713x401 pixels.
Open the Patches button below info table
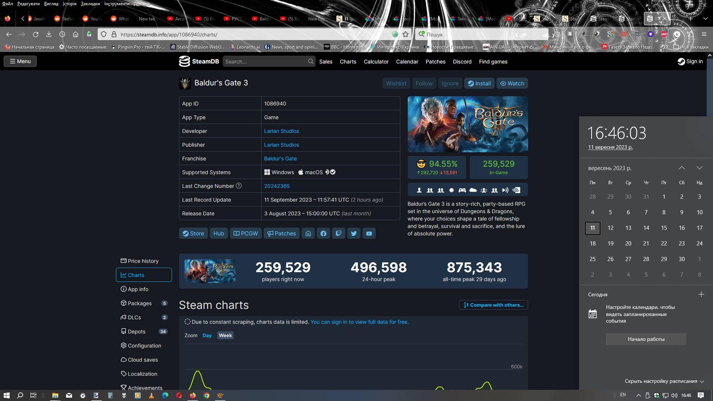(281, 234)
